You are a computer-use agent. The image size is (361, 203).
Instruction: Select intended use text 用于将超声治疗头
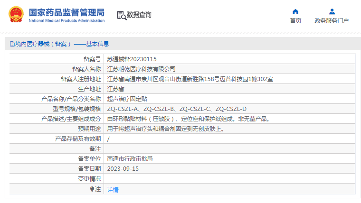(165, 129)
